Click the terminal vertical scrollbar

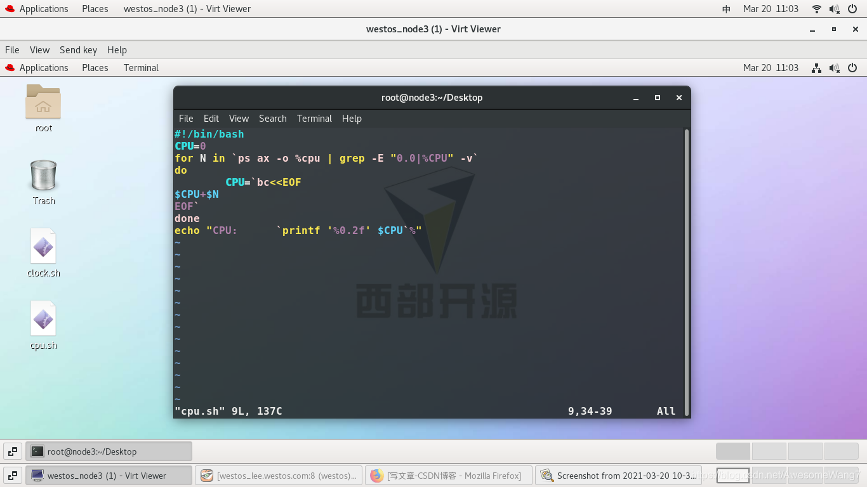click(x=686, y=273)
